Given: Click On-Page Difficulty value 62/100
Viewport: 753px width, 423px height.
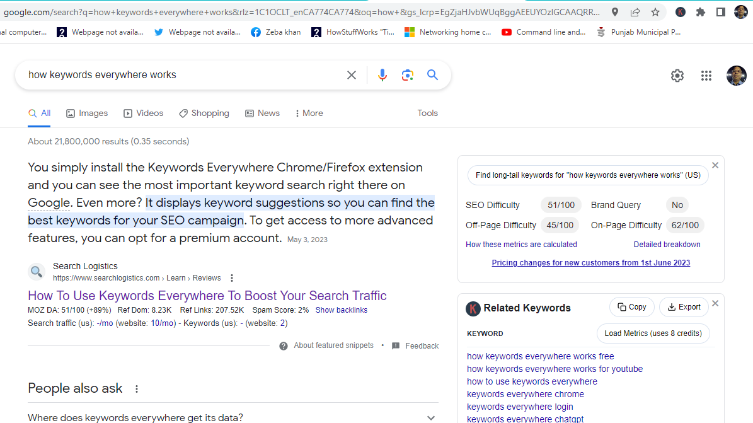Looking at the screenshot, I should pos(686,225).
